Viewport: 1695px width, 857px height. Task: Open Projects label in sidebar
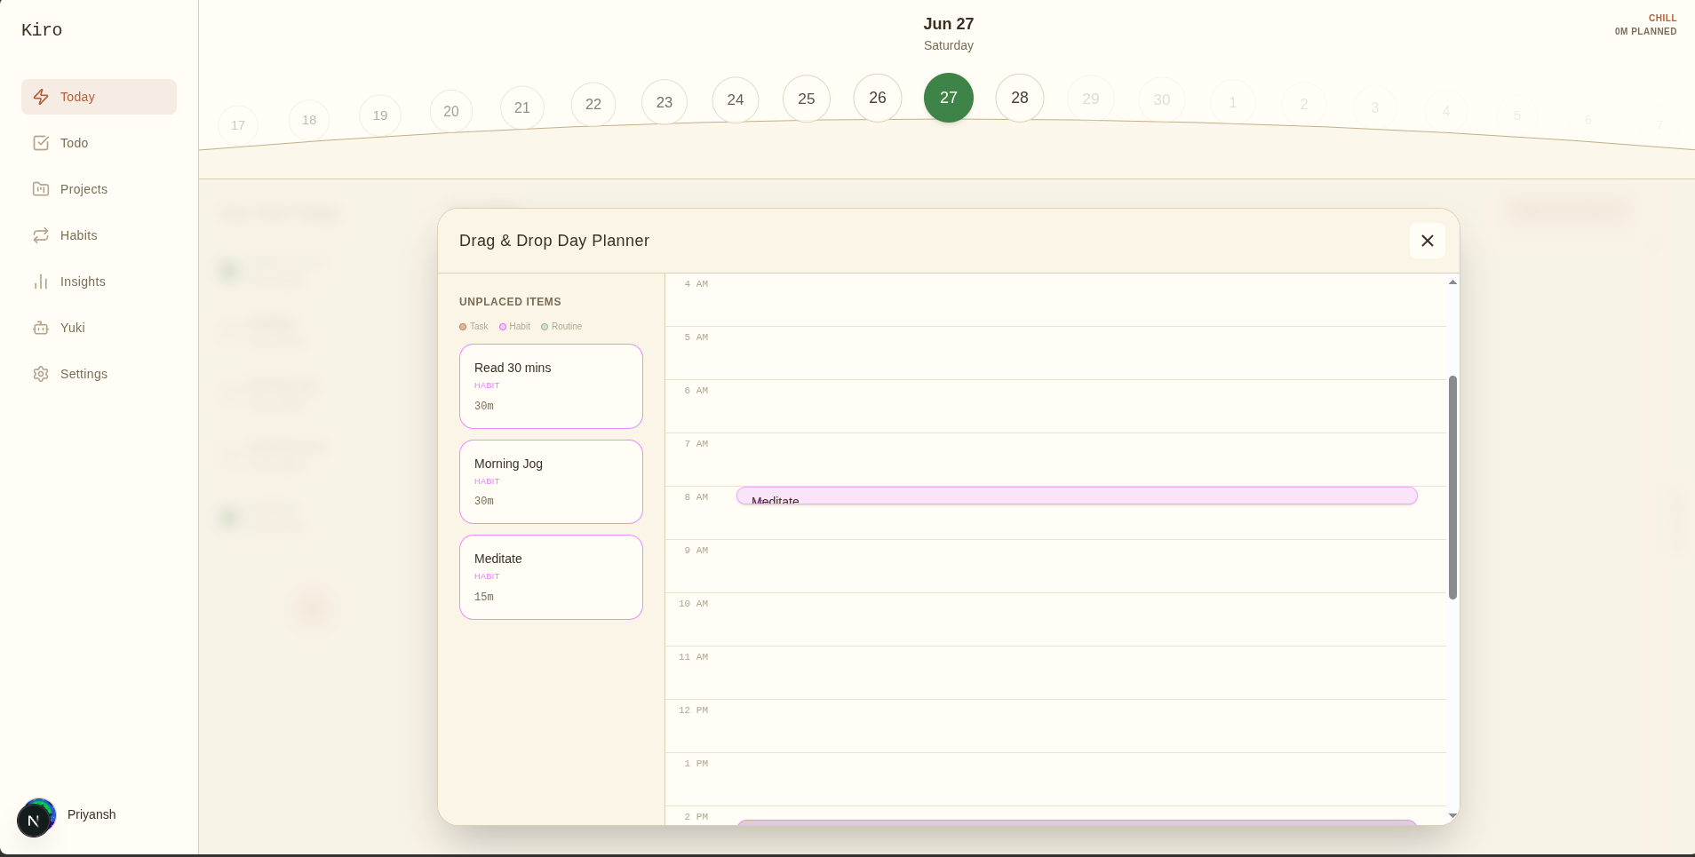click(x=84, y=189)
